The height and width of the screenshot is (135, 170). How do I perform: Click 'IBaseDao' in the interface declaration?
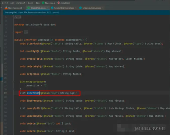click(44, 40)
